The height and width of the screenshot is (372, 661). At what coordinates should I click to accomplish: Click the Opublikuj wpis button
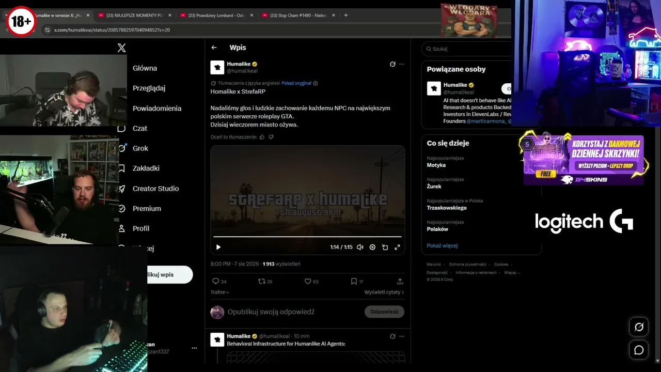pyautogui.click(x=170, y=275)
